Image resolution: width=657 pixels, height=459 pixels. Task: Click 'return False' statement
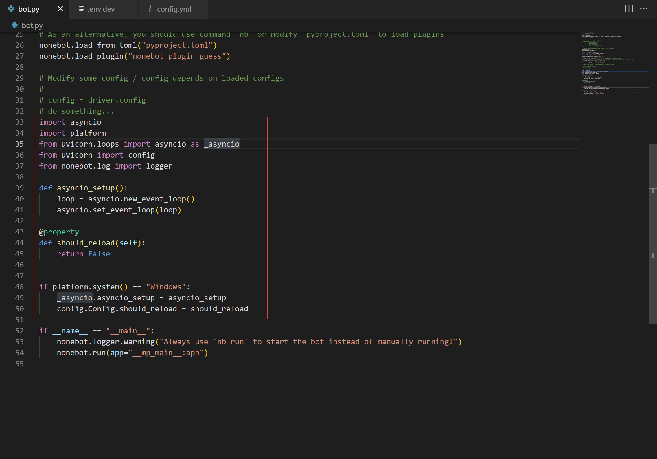coord(84,254)
